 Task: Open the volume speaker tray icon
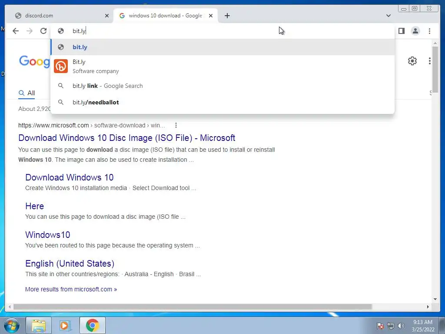pyautogui.click(x=401, y=326)
